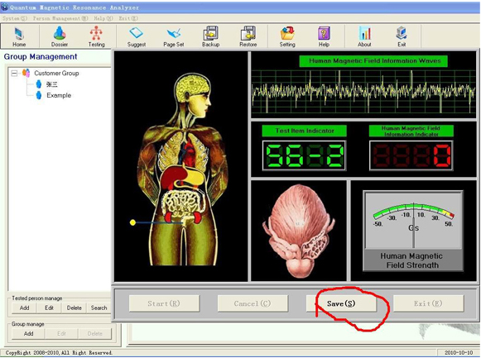Click the Exit toolbar icon

click(402, 36)
